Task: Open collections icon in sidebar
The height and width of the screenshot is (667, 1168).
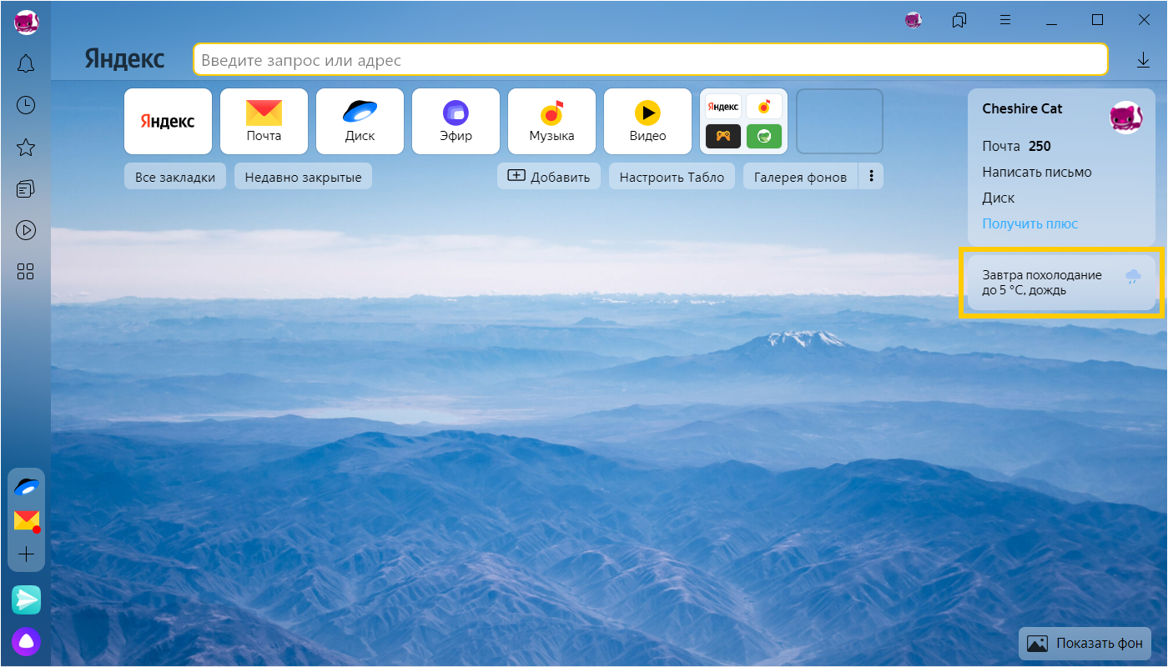Action: 26,189
